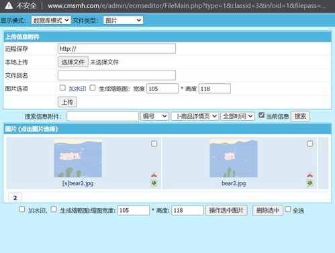Viewport: 335px width, 253px height.
Task: Check the 加水印 box in 图片选项 row
Action: tap(62, 88)
